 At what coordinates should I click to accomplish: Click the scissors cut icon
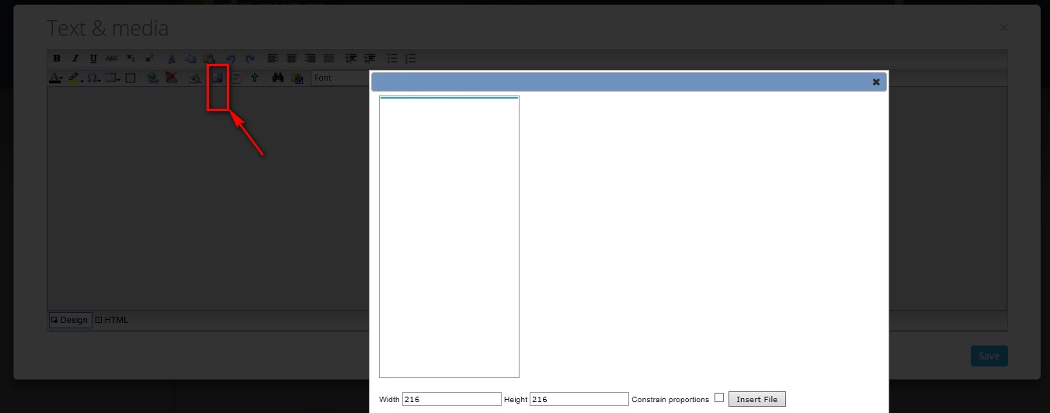coord(172,58)
